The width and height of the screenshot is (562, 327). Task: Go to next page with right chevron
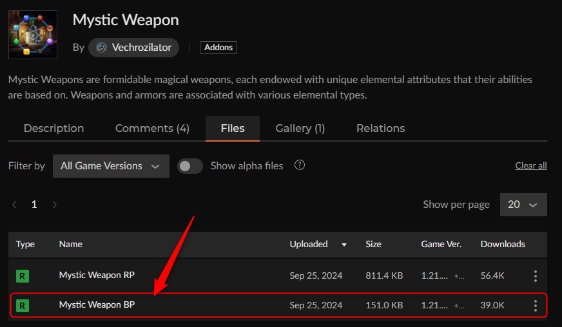point(55,205)
